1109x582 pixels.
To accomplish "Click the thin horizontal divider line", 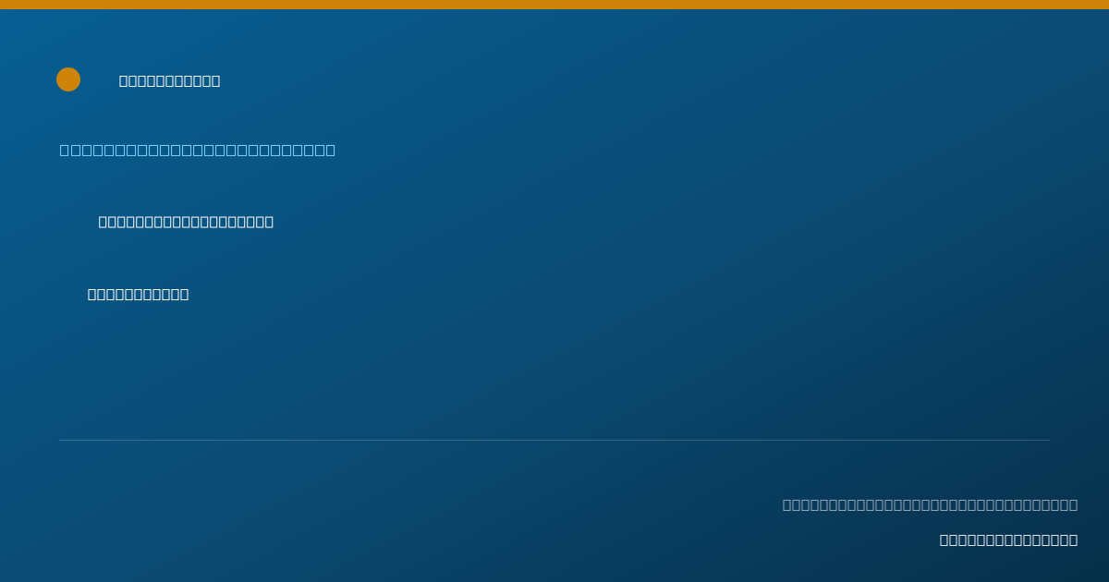I will (x=554, y=440).
